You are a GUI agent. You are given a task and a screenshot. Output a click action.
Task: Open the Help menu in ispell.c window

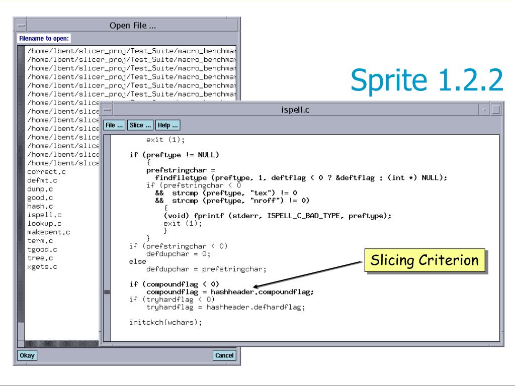tap(167, 125)
